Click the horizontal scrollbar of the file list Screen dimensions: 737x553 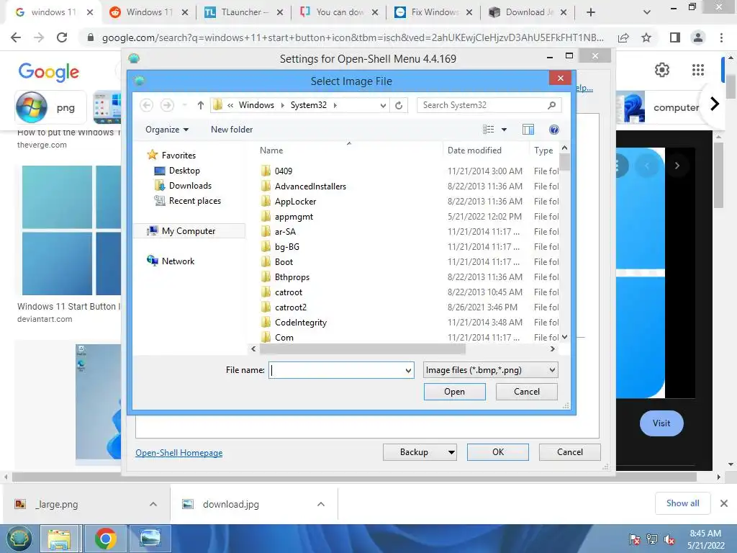pyautogui.click(x=363, y=349)
